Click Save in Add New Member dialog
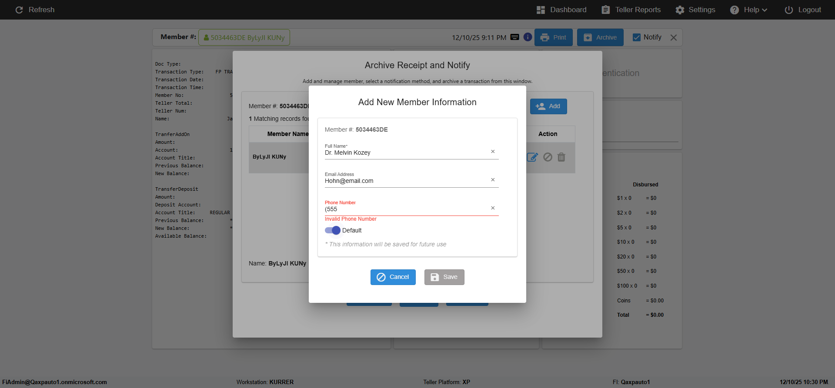 point(444,277)
